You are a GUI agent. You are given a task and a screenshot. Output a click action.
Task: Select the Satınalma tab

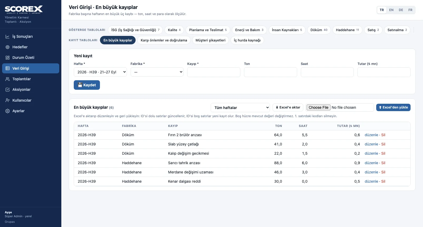[x=397, y=30]
